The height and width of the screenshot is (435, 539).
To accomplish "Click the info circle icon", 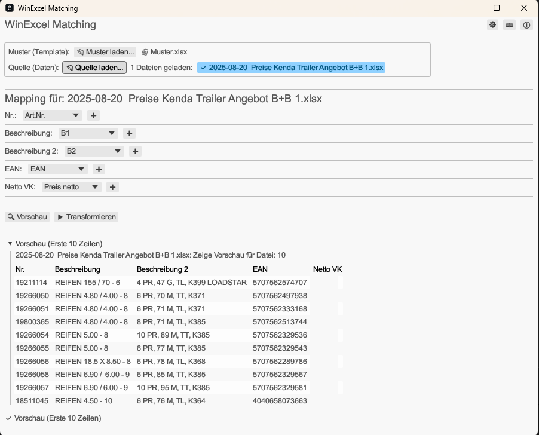I will click(x=525, y=24).
